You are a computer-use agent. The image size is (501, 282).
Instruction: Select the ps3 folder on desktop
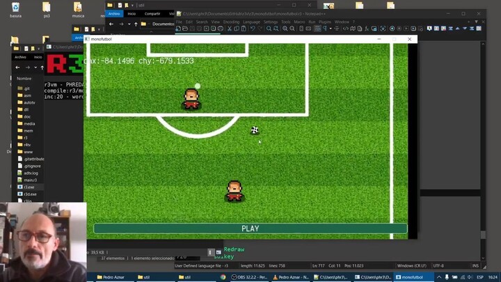pyautogui.click(x=47, y=10)
